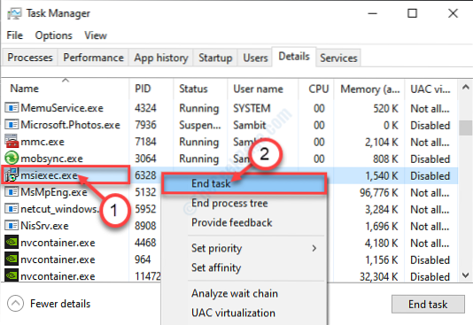Select the mmc.exe process name
The image size is (473, 325).
[x=43, y=142]
